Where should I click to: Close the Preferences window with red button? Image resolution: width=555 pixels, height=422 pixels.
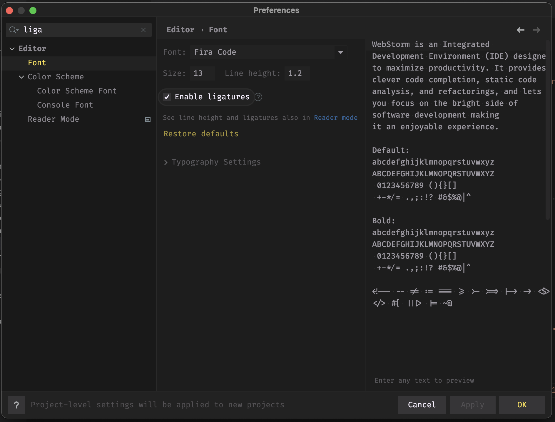[x=9, y=11]
